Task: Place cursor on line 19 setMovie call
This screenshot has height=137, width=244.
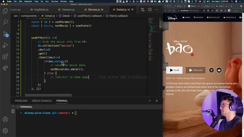Action: [x=67, y=69]
